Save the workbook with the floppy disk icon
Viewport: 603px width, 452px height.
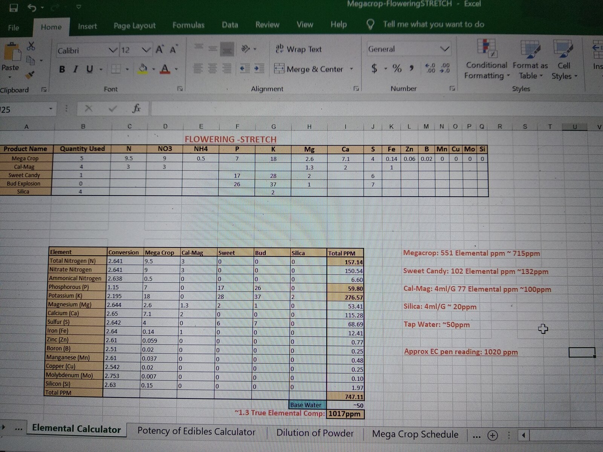pyautogui.click(x=13, y=7)
